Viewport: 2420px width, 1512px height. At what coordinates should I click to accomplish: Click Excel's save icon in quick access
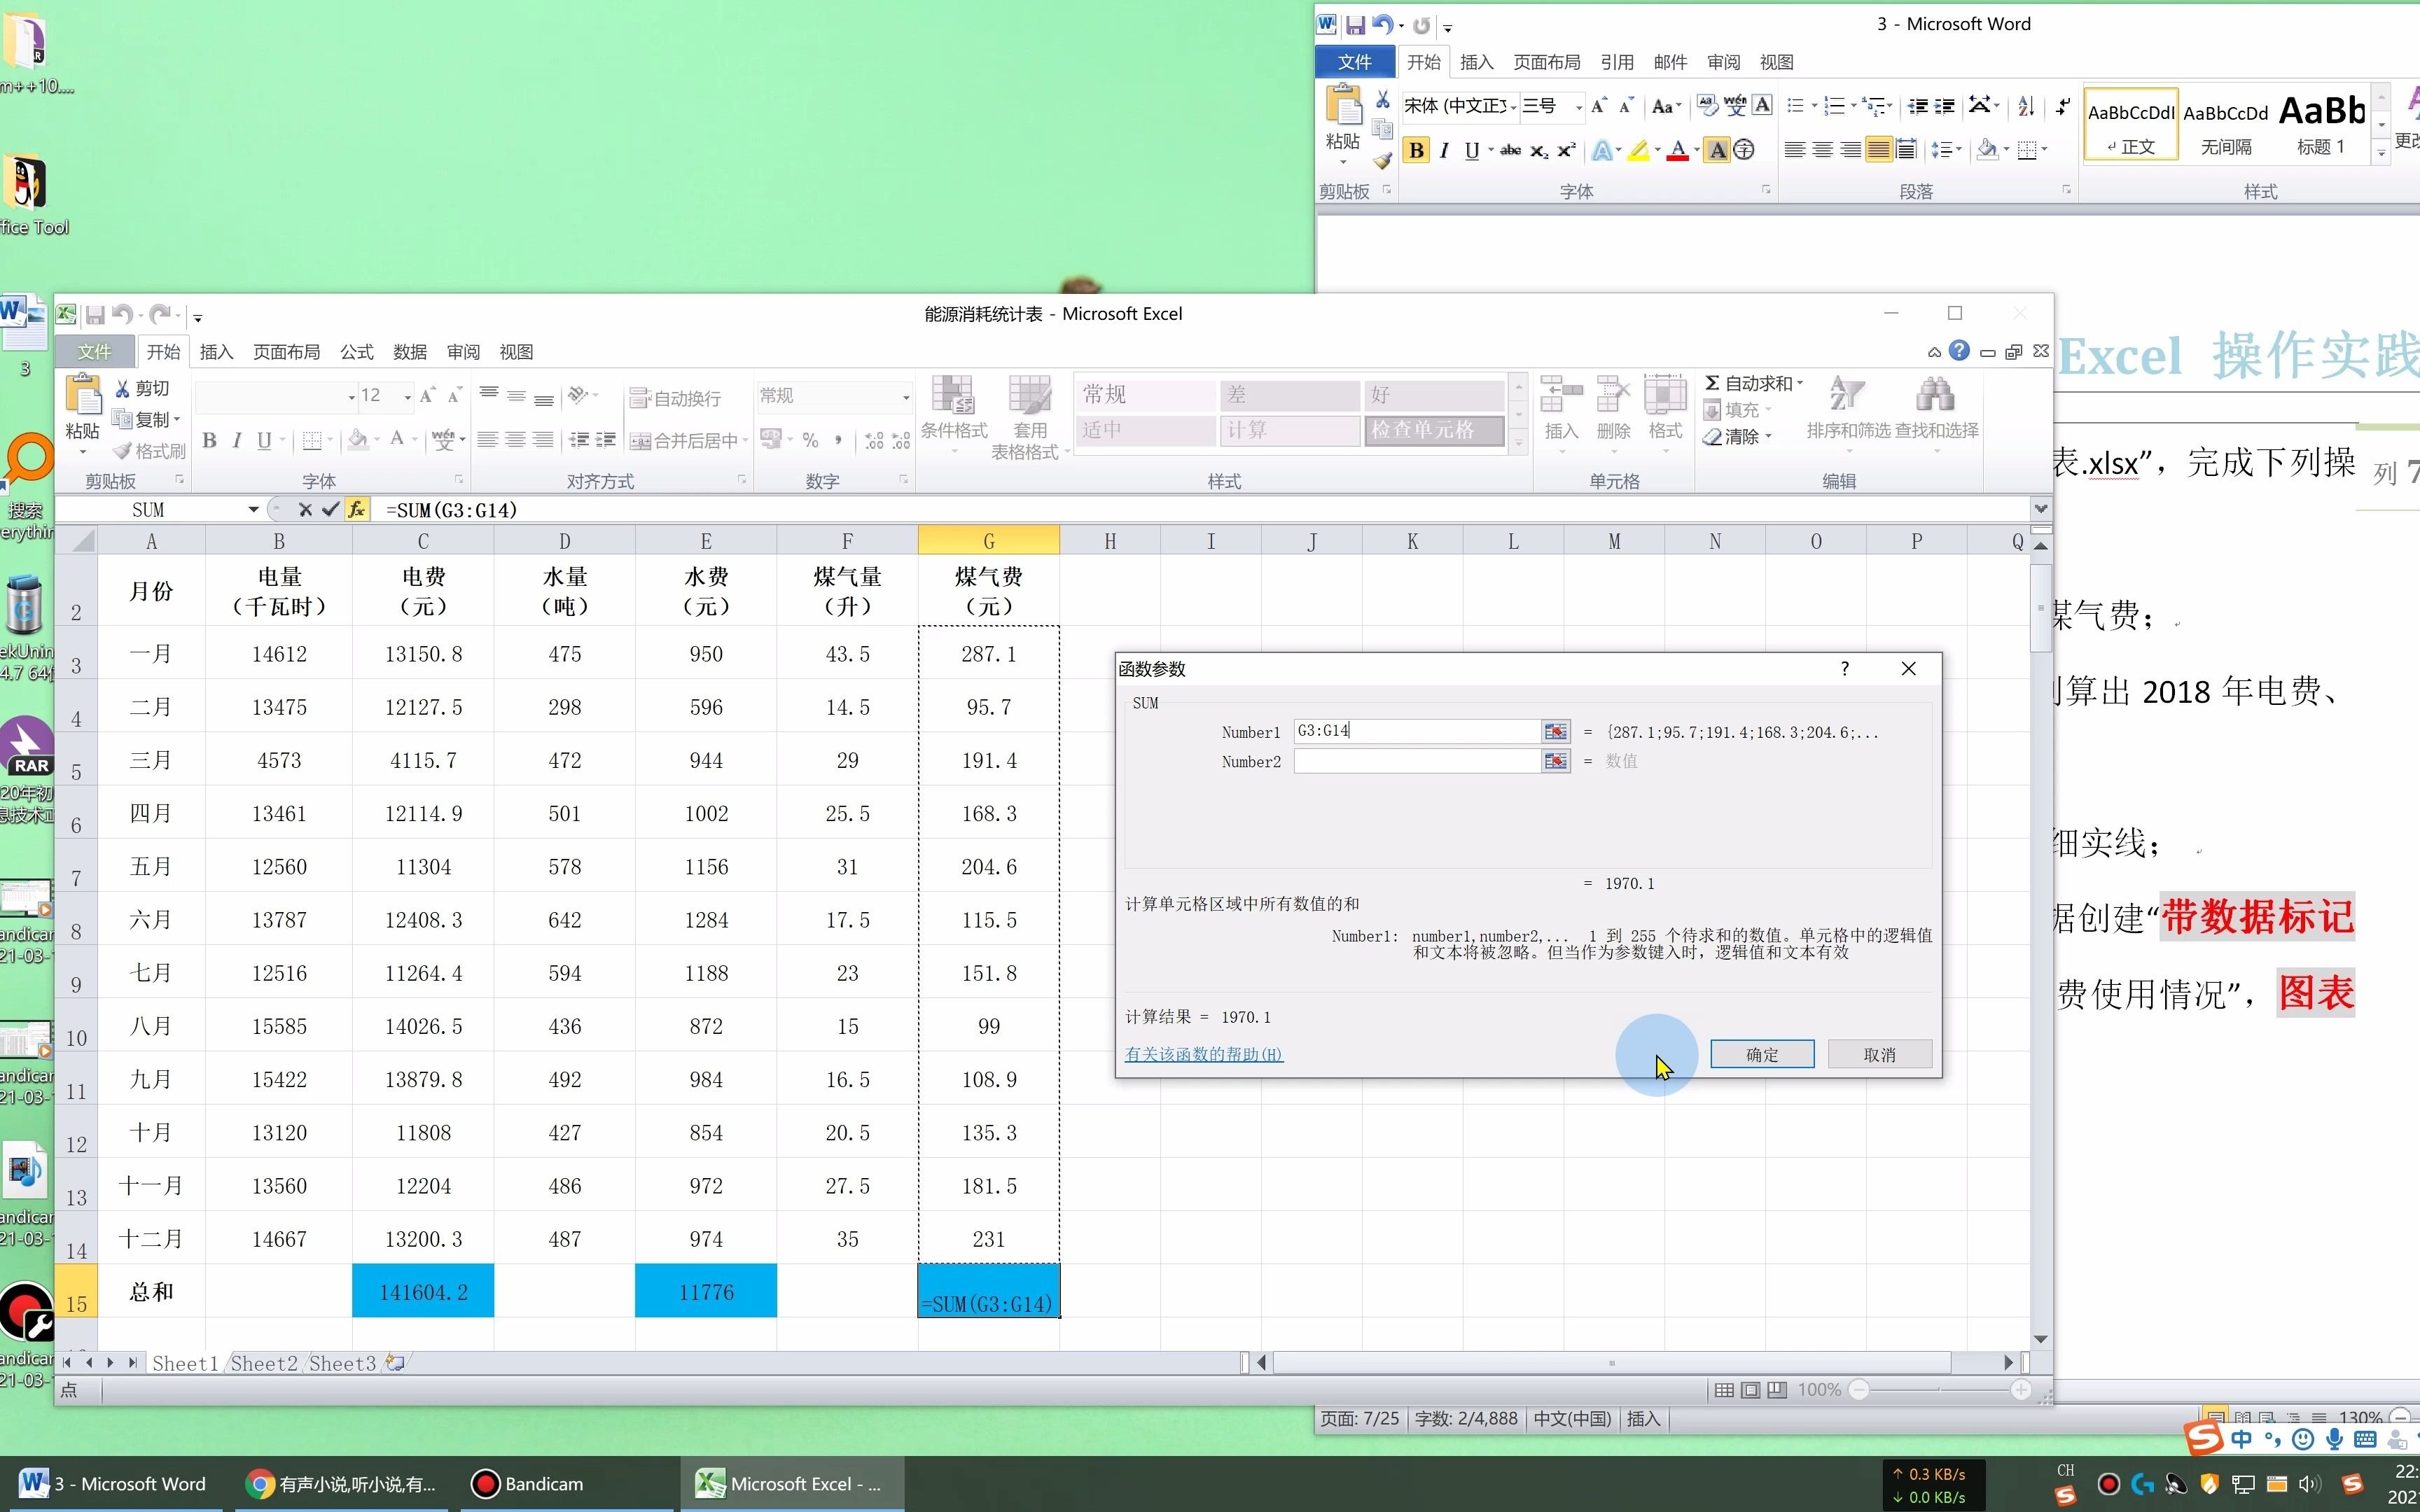point(95,316)
